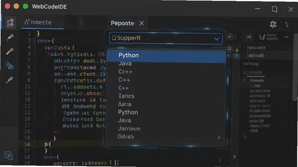Select the Java item under Crysonets

[x=257, y=86]
